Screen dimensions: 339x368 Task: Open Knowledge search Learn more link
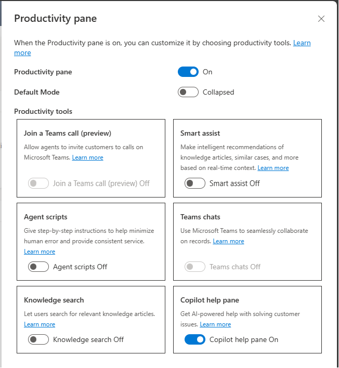tap(40, 324)
